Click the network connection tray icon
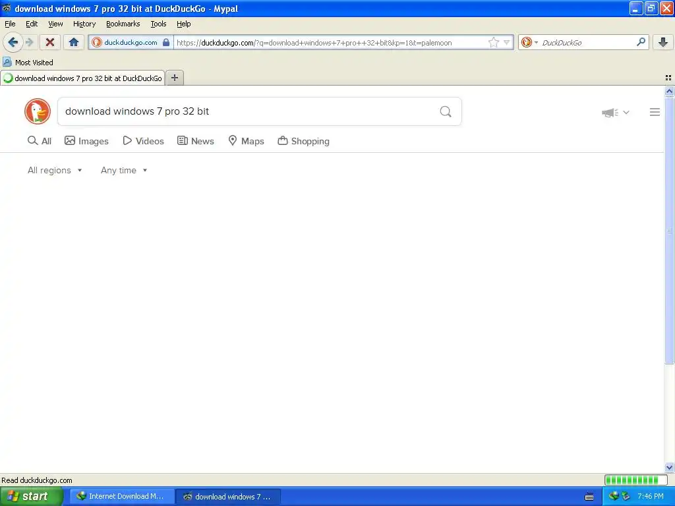Screen dimensions: 675x506 [x=626, y=497]
